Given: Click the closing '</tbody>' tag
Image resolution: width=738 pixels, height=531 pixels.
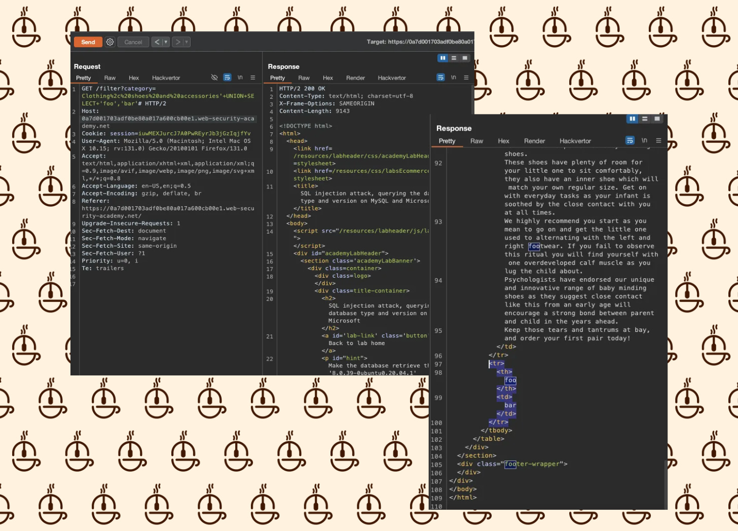Looking at the screenshot, I should coord(497,430).
